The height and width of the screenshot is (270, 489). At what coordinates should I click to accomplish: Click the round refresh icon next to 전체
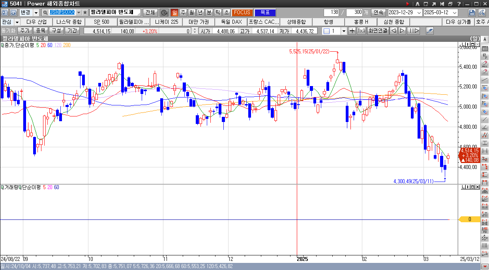click(x=164, y=13)
